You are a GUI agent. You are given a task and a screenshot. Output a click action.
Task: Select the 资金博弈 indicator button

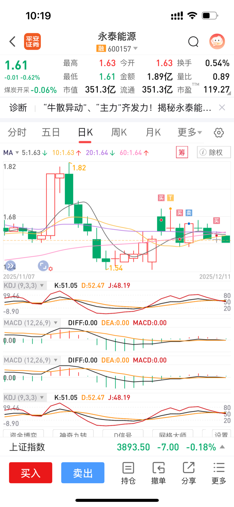[x=23, y=434]
